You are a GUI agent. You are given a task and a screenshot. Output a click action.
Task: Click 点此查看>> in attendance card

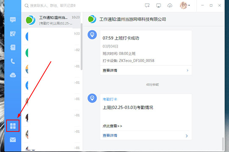click(112, 126)
